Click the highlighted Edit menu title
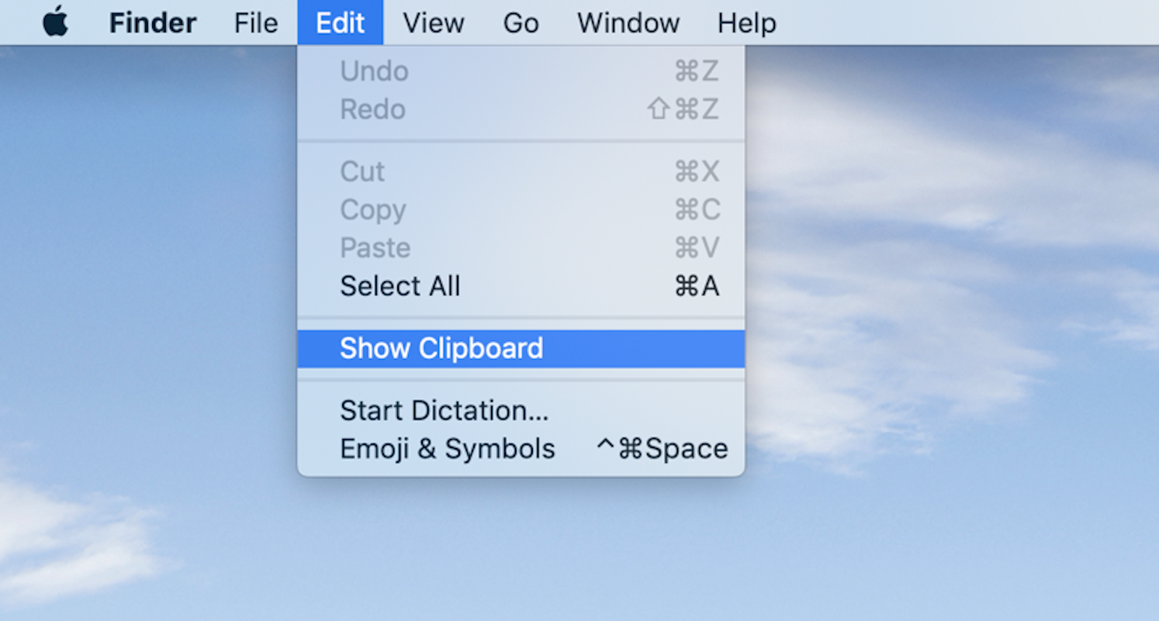 click(341, 22)
